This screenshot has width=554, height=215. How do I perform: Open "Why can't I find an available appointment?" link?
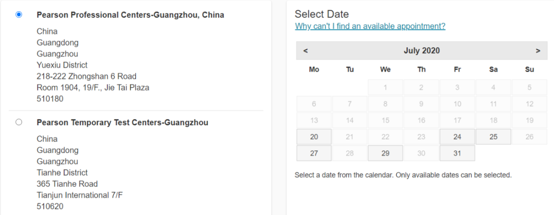point(370,26)
